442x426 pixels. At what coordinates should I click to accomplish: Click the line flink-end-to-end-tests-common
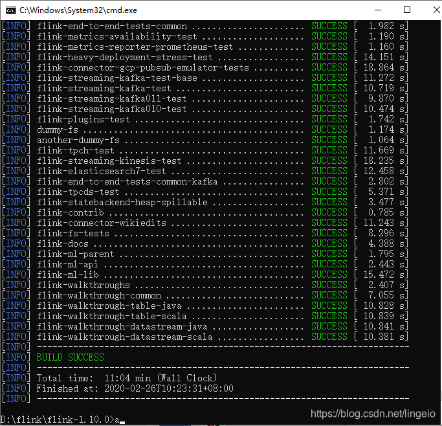pos(205,26)
